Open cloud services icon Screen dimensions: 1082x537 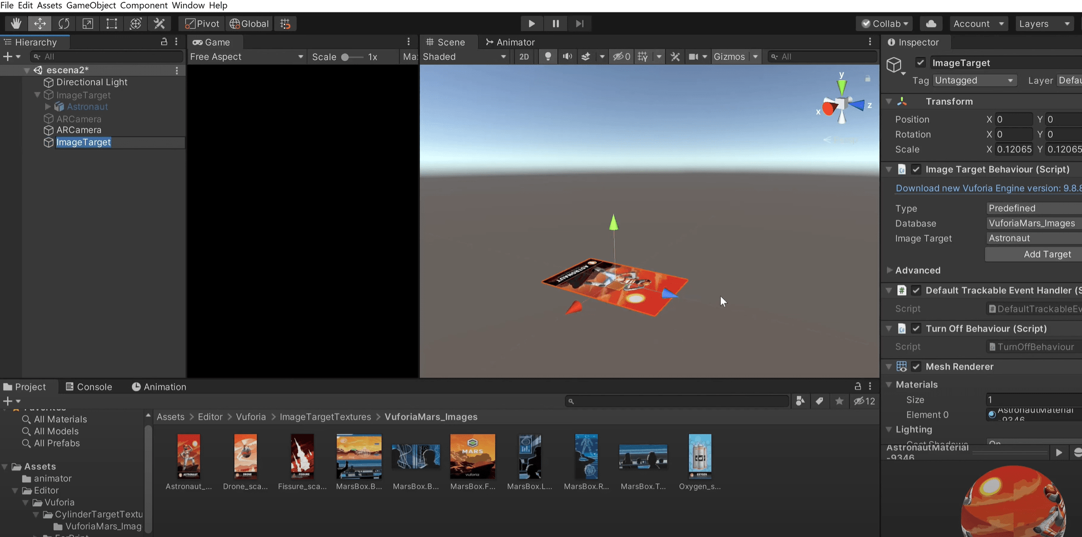pos(931,24)
